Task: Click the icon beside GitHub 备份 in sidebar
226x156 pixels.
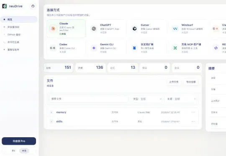Action: [4, 34]
